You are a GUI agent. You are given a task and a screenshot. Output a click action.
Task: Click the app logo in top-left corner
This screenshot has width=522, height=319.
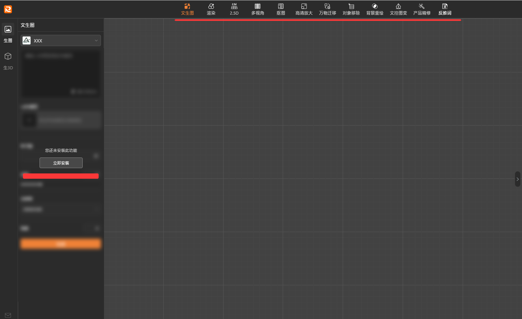tap(8, 9)
